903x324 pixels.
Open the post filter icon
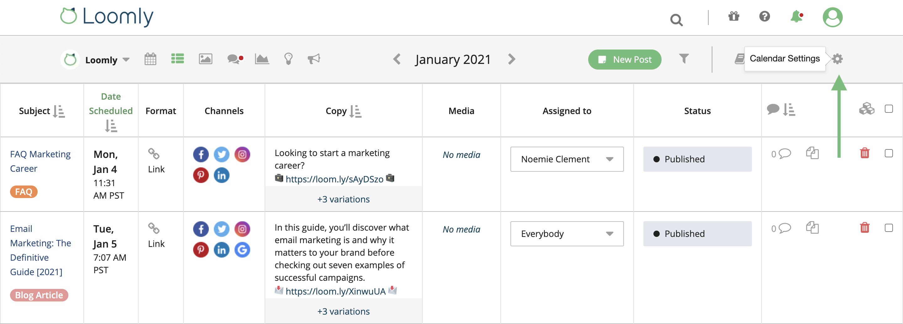tap(683, 59)
